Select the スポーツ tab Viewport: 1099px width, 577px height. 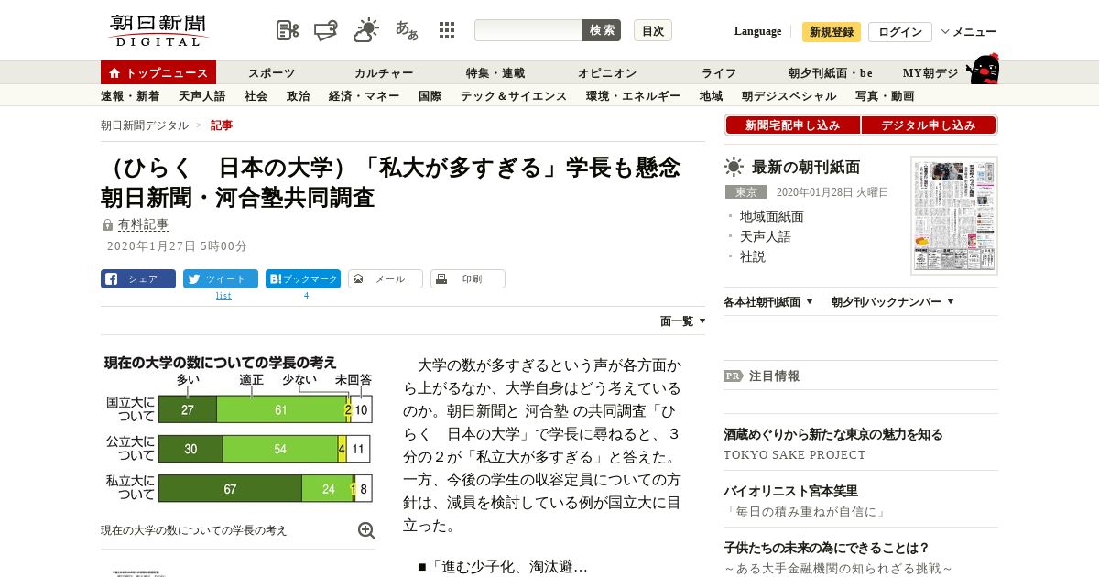pyautogui.click(x=271, y=73)
